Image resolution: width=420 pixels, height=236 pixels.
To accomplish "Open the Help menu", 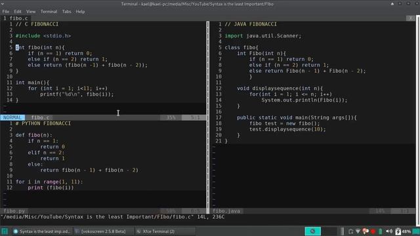I will (x=80, y=12).
